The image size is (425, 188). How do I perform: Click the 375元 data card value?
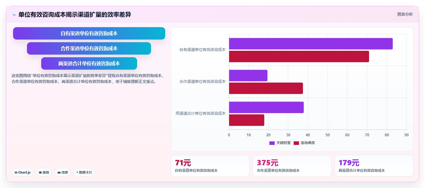point(268,163)
